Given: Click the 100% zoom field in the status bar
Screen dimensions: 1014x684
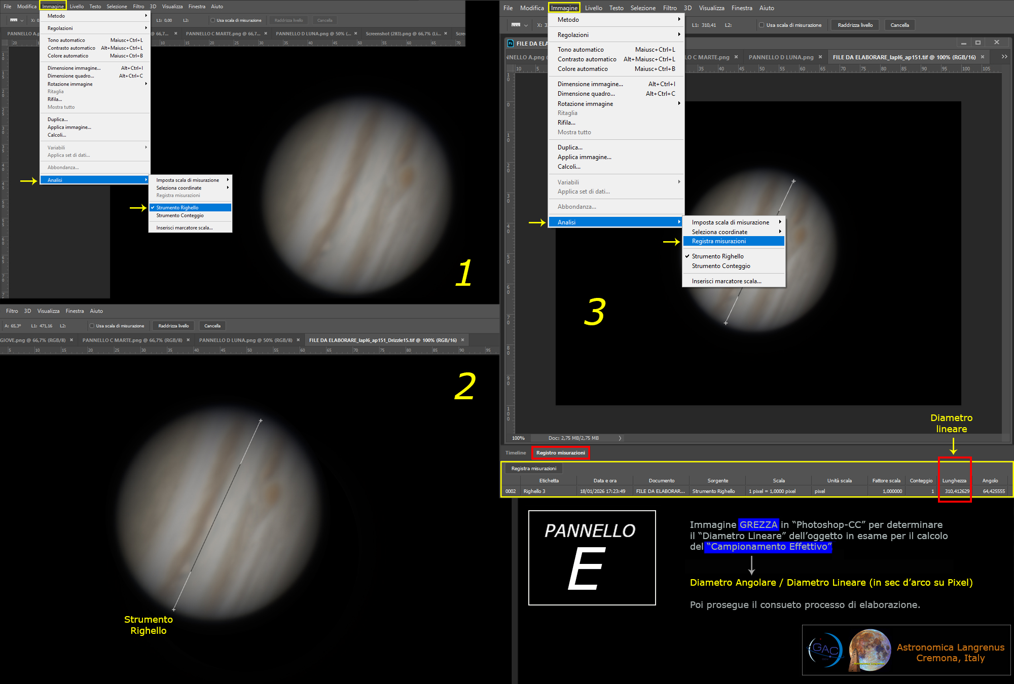Looking at the screenshot, I should coord(518,438).
